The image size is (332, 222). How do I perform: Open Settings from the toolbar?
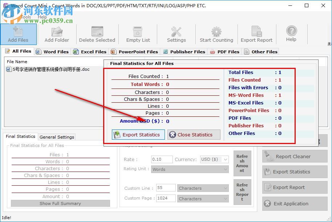pyautogui.click(x=176, y=34)
